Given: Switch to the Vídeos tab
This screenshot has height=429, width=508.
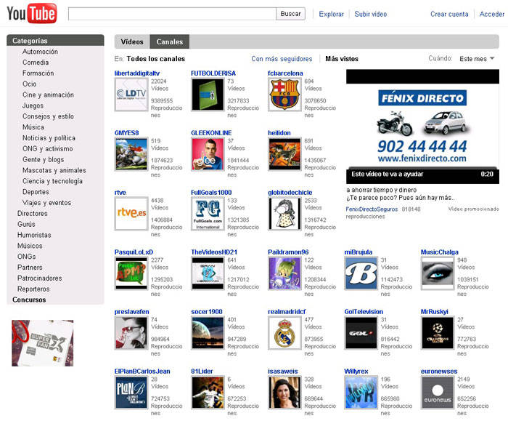Looking at the screenshot, I should [132, 41].
